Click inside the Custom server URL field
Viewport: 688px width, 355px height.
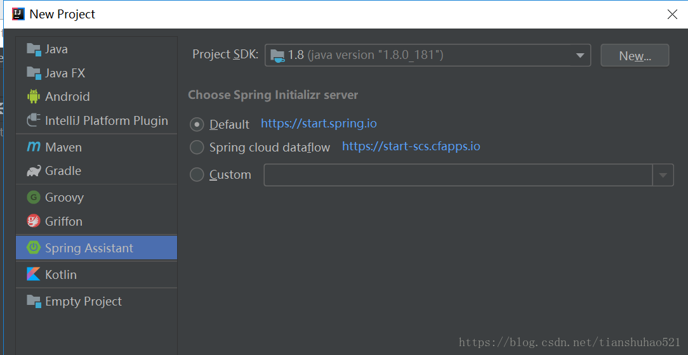pyautogui.click(x=458, y=176)
